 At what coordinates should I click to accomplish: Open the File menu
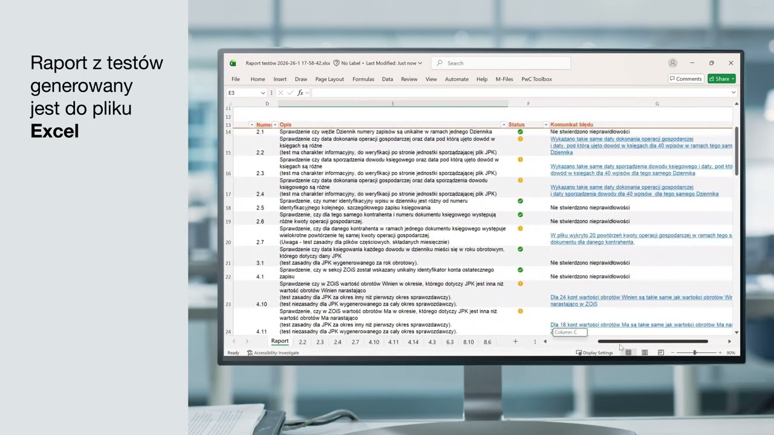tap(236, 79)
